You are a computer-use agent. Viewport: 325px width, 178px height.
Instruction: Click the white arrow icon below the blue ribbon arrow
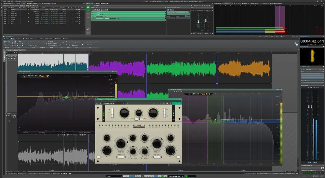[x=297, y=45]
